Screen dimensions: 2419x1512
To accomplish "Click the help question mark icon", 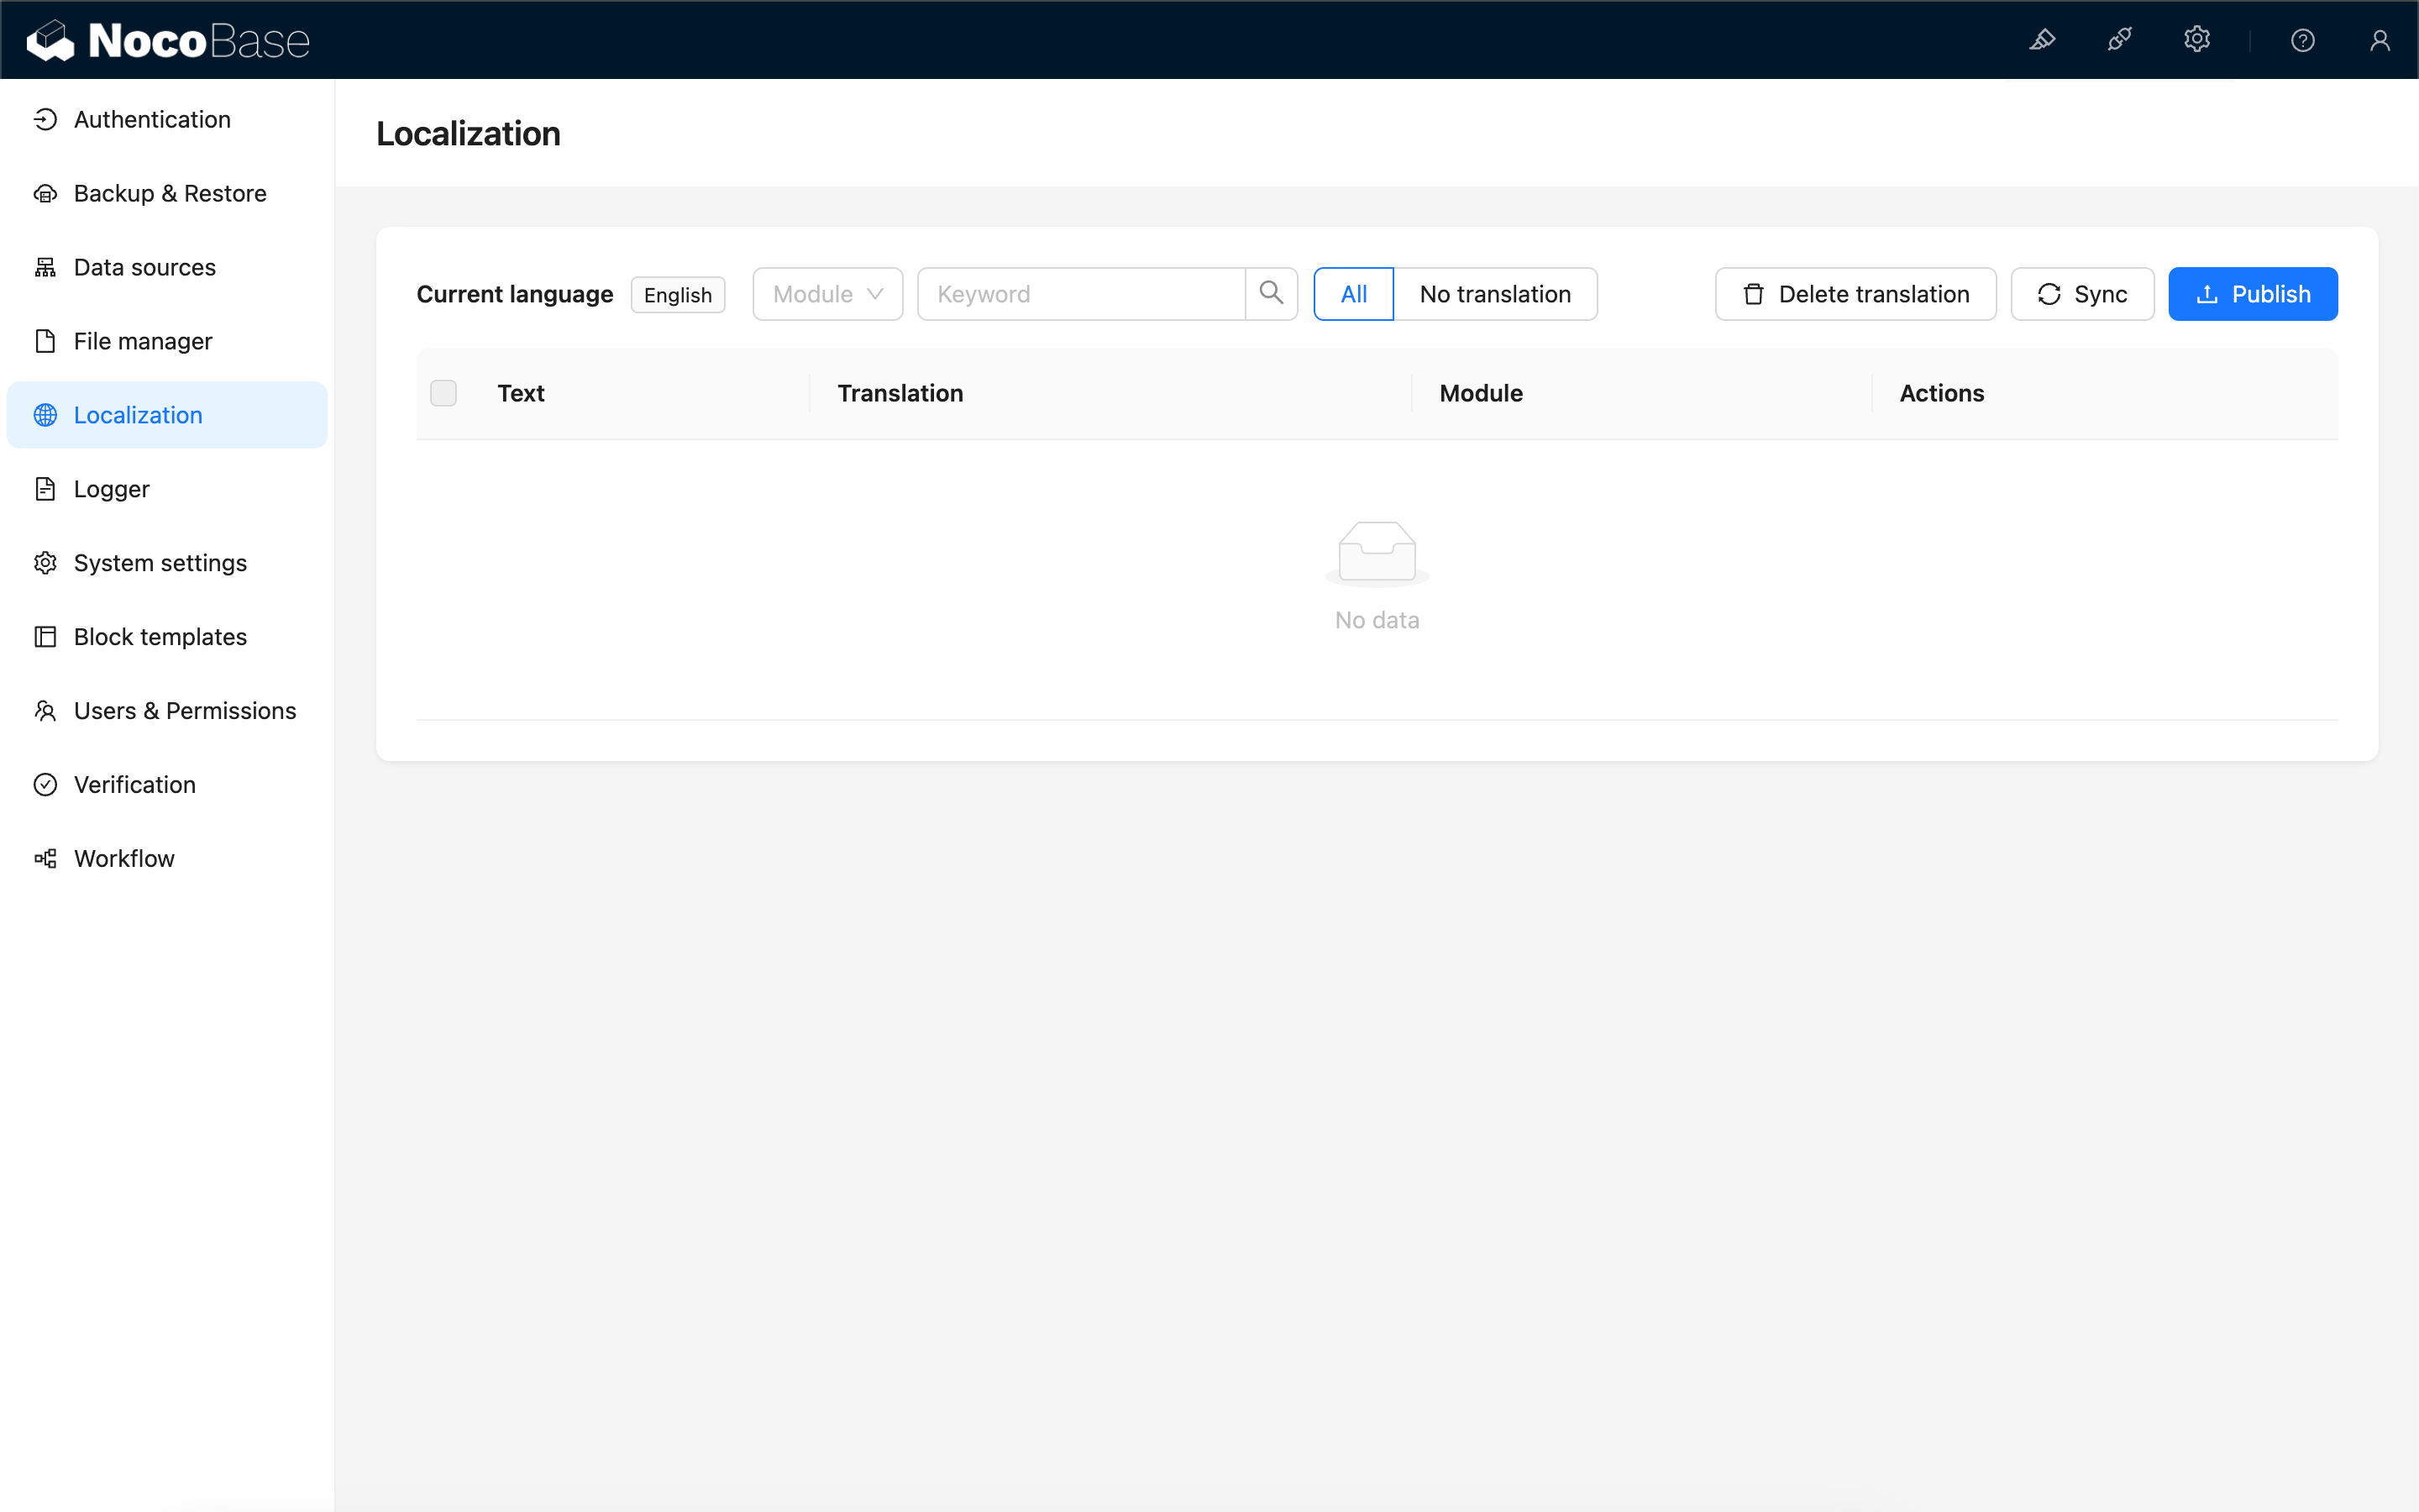I will [x=2302, y=40].
